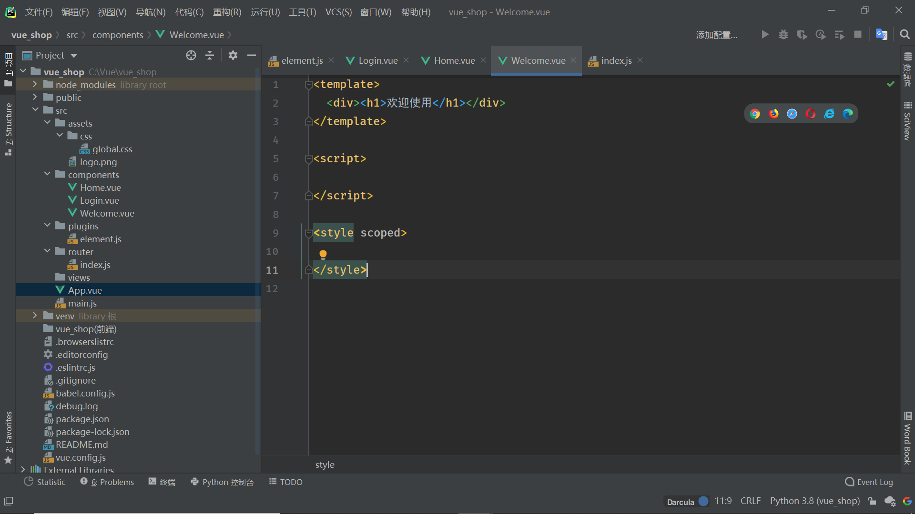This screenshot has height=514, width=915.
Task: Collapse the src folder
Action: (35, 110)
